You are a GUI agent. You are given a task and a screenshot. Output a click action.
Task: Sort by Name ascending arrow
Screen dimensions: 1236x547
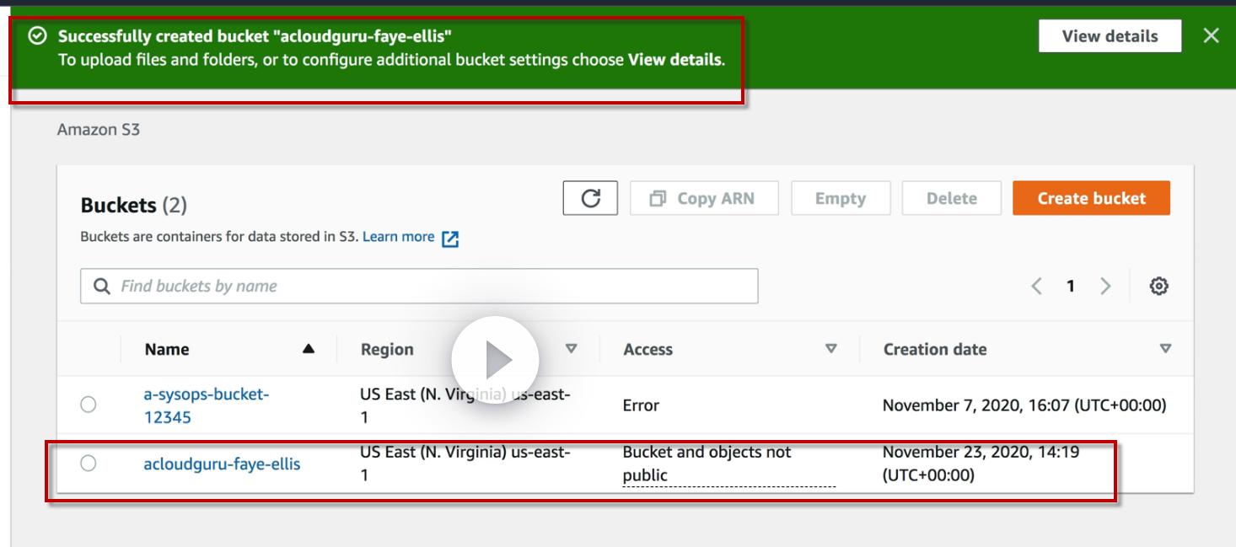point(309,349)
